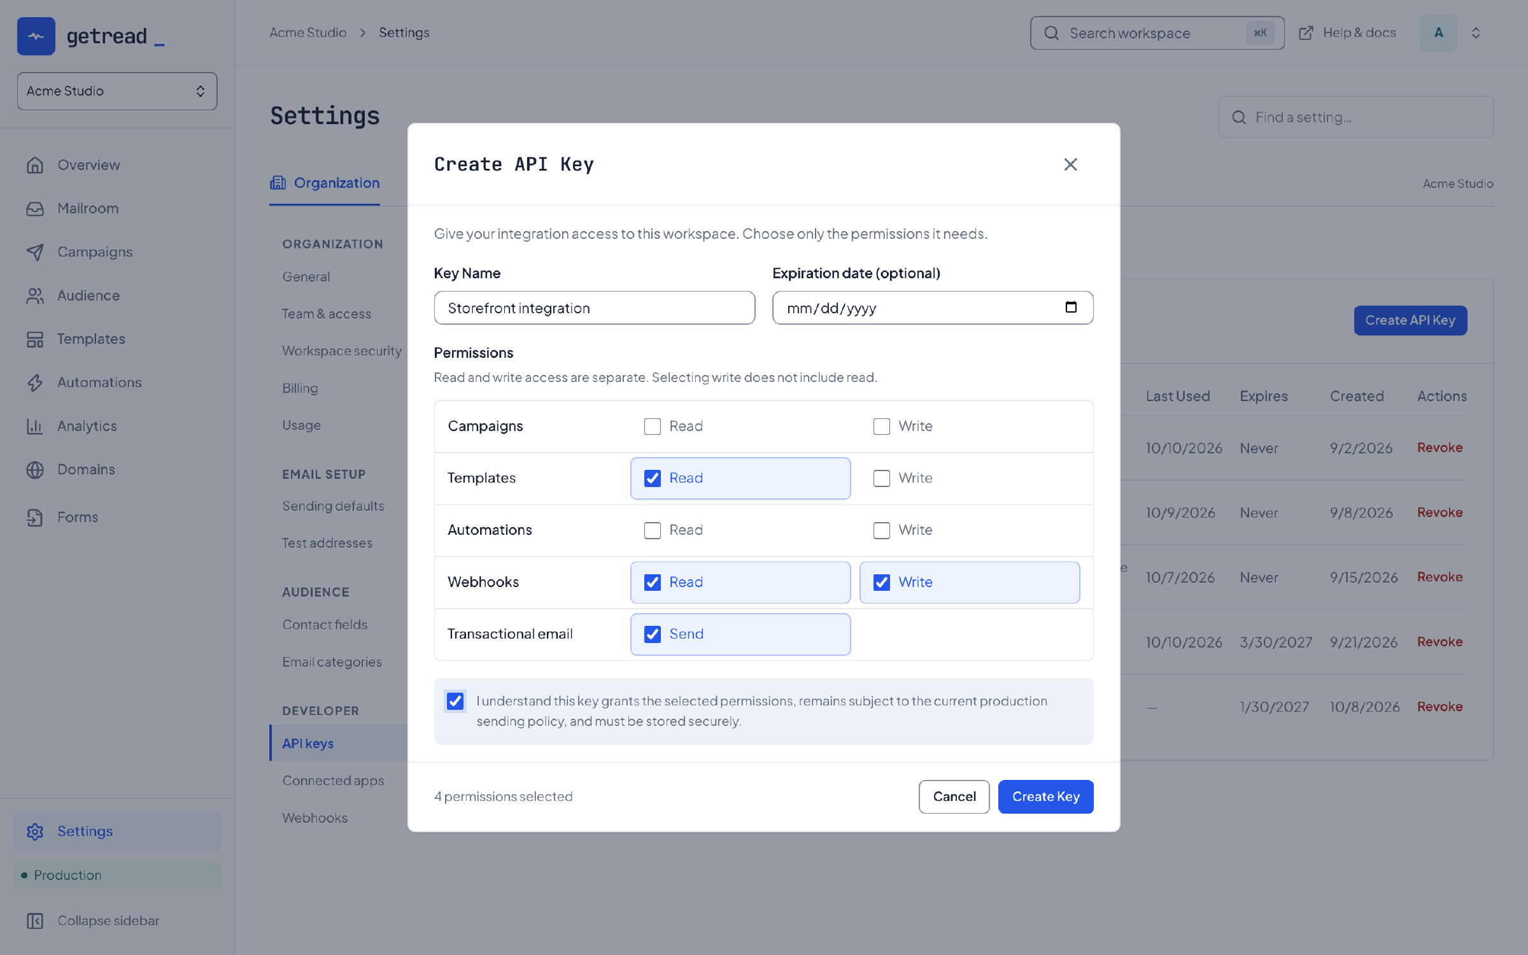Open Mailroom via its inbox icon

[35, 208]
